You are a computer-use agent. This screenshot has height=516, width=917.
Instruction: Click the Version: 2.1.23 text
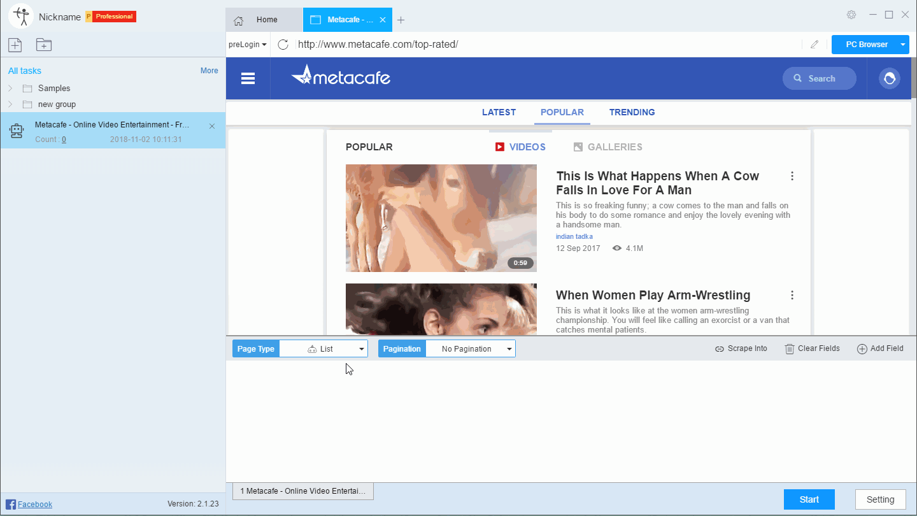coord(193,504)
